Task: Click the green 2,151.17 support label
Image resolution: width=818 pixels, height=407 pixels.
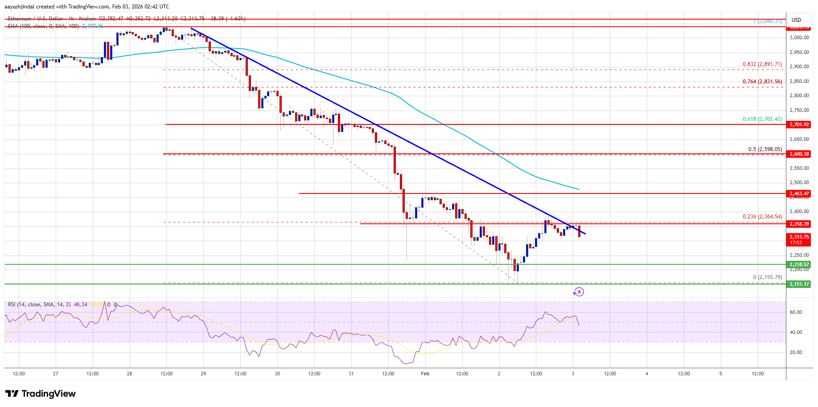Action: [799, 284]
